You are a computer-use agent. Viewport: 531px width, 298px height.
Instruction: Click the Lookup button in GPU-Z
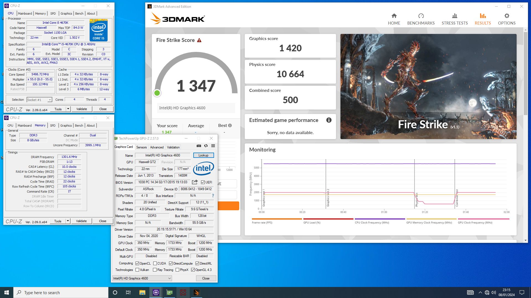click(x=204, y=155)
